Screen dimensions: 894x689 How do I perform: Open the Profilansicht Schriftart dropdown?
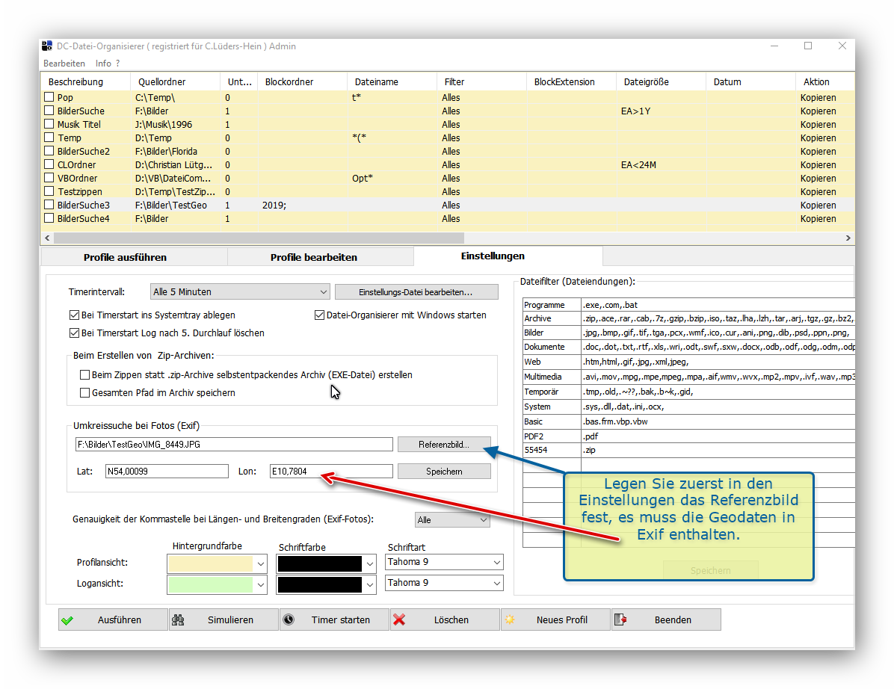pos(444,562)
